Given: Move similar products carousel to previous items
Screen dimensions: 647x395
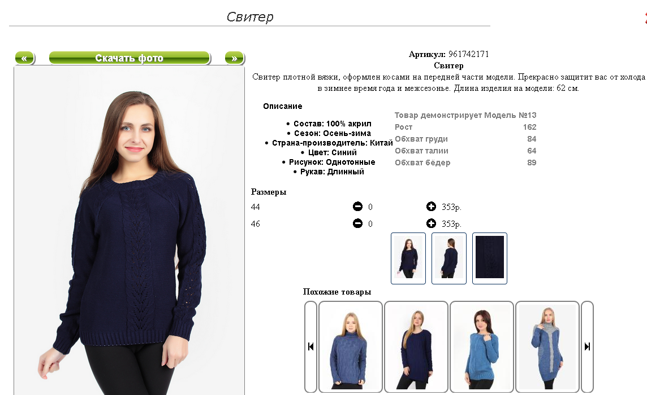Looking at the screenshot, I should pyautogui.click(x=310, y=346).
